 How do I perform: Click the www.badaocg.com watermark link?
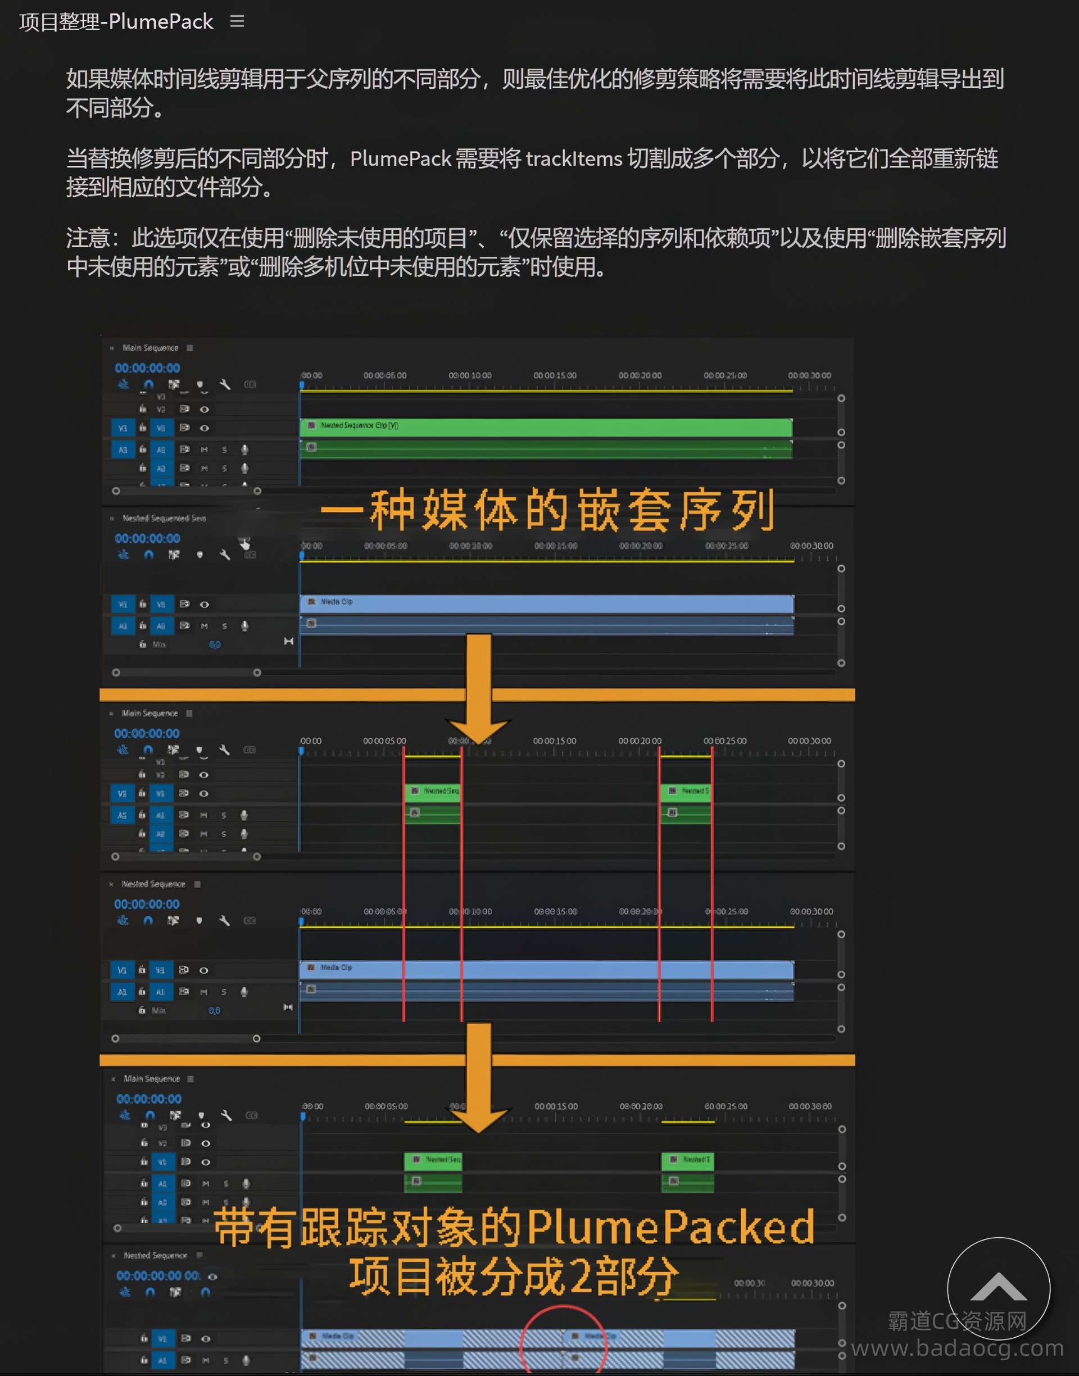coord(957,1348)
